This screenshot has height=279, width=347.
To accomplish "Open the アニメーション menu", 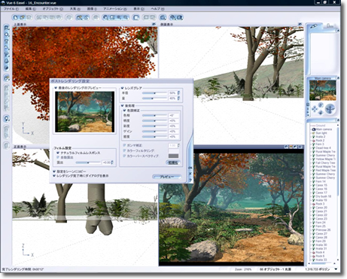I will tap(114, 9).
